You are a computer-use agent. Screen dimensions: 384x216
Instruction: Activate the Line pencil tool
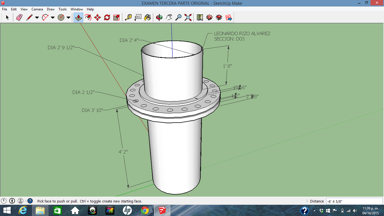click(x=29, y=17)
